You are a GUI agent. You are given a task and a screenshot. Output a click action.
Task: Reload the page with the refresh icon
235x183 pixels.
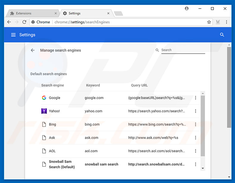tap(24, 22)
